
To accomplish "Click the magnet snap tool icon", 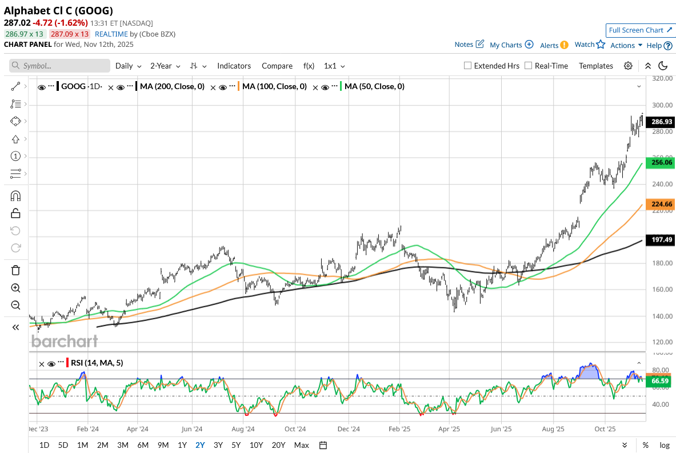I will tap(15, 196).
